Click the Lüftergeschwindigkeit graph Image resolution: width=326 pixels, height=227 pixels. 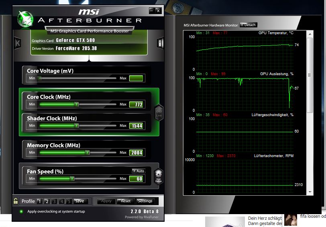245,135
